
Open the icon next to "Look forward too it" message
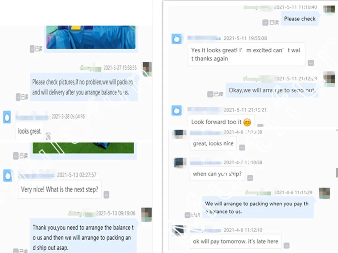(x=260, y=125)
